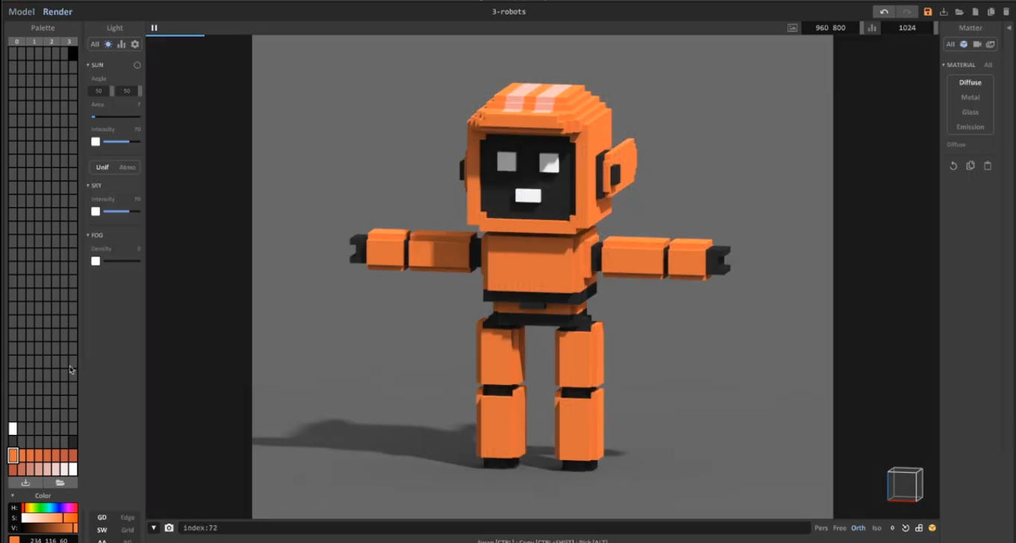Choose the Metal material type
The image size is (1016, 543).
pyautogui.click(x=970, y=97)
